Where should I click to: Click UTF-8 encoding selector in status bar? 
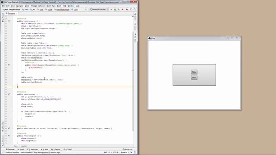(x=116, y=152)
